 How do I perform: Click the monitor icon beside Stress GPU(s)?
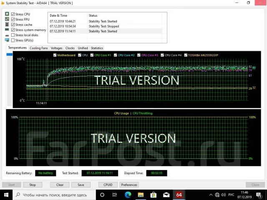click(7, 40)
